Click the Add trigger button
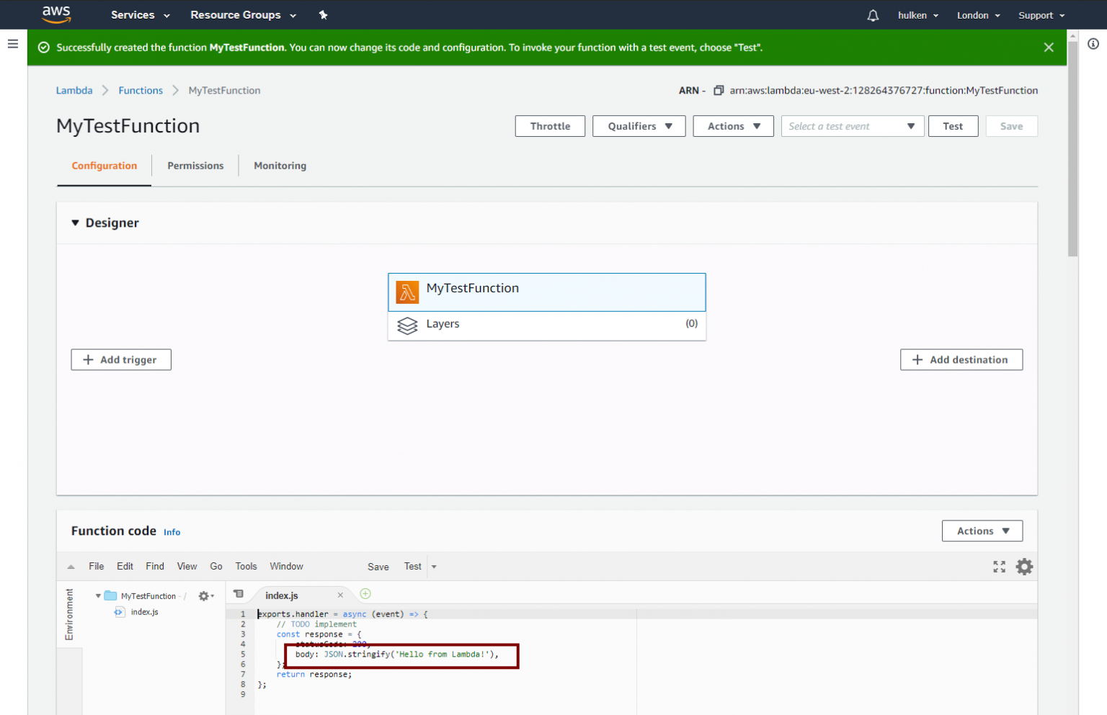This screenshot has height=715, width=1107. [x=120, y=359]
